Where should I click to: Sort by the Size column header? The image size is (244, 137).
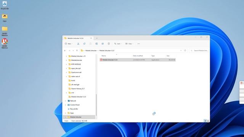pyautogui.click(x=168, y=56)
